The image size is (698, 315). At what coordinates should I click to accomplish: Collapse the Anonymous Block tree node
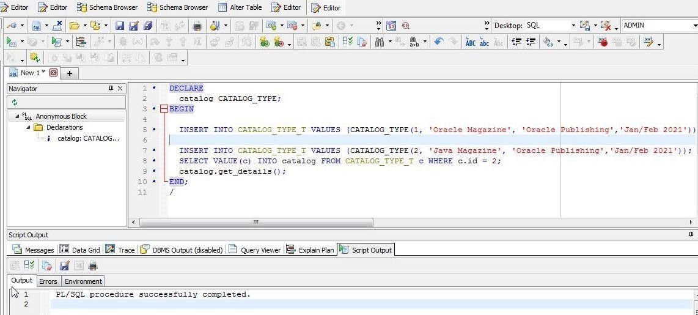click(x=17, y=116)
